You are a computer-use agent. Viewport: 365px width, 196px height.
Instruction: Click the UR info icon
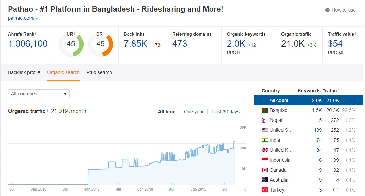tap(75, 34)
